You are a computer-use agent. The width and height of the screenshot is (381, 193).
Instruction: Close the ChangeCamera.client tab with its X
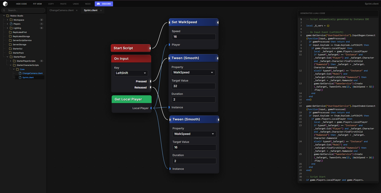coord(77,11)
